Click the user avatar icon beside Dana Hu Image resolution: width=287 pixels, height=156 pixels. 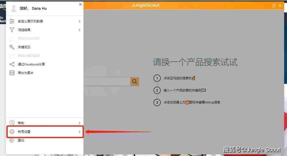[x=13, y=9]
